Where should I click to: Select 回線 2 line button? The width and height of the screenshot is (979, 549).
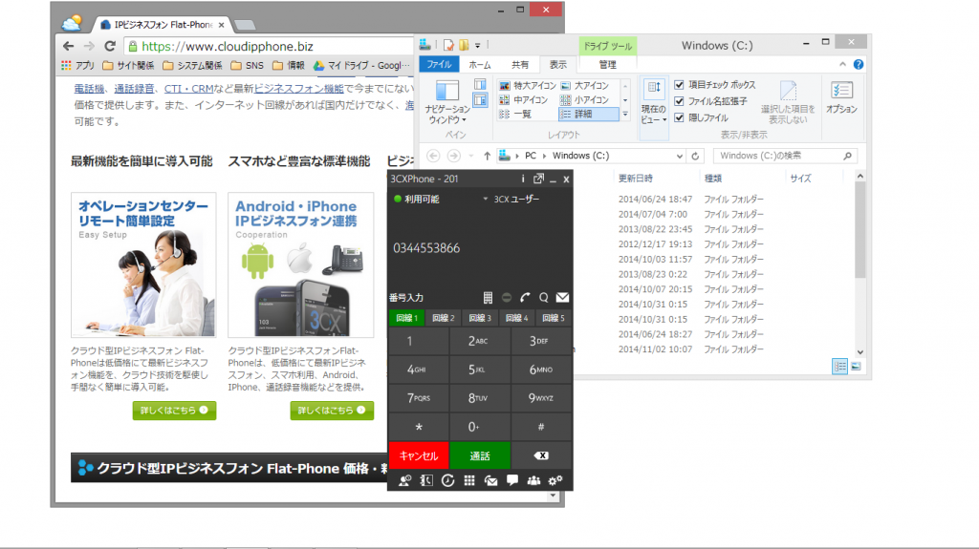pyautogui.click(x=444, y=318)
